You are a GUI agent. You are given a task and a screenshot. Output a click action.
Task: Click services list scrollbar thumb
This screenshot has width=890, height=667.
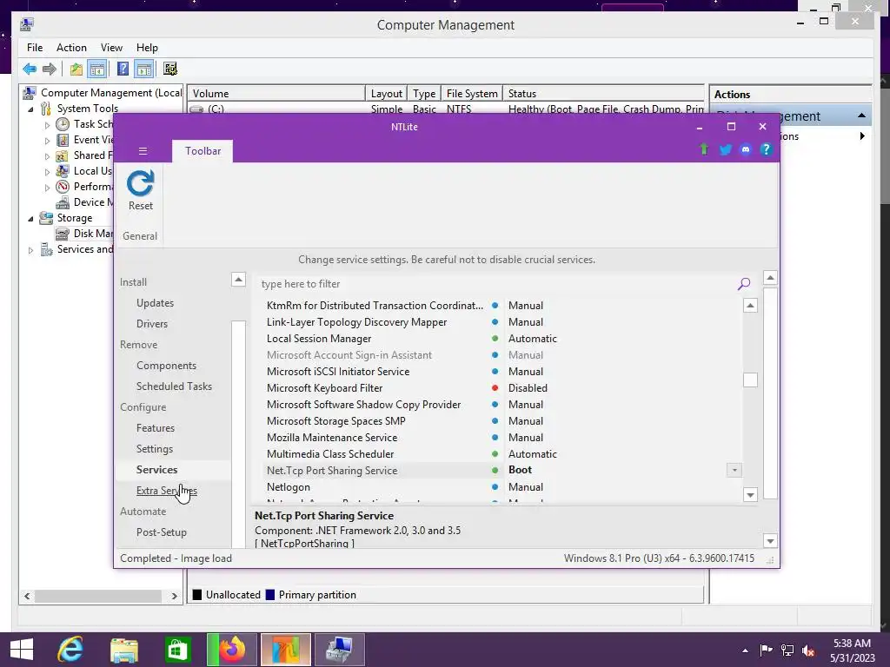coord(750,380)
